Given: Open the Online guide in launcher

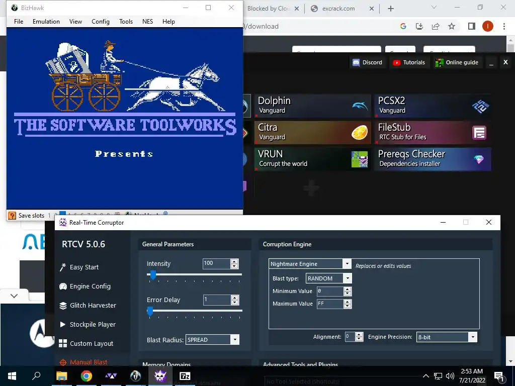Looking at the screenshot, I should point(457,62).
